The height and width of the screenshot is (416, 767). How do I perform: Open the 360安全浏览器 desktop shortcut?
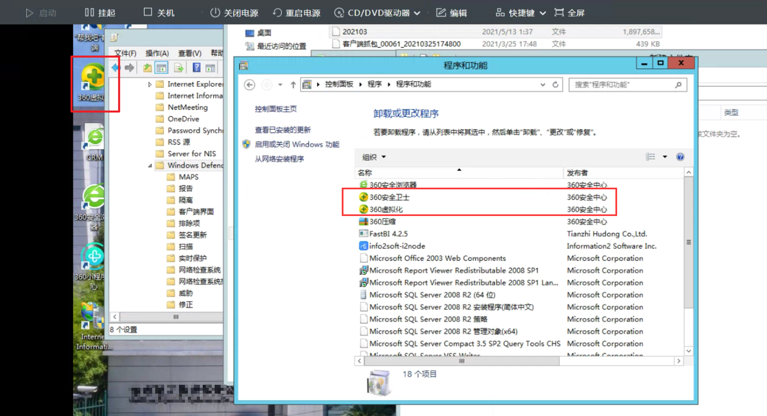[90, 206]
